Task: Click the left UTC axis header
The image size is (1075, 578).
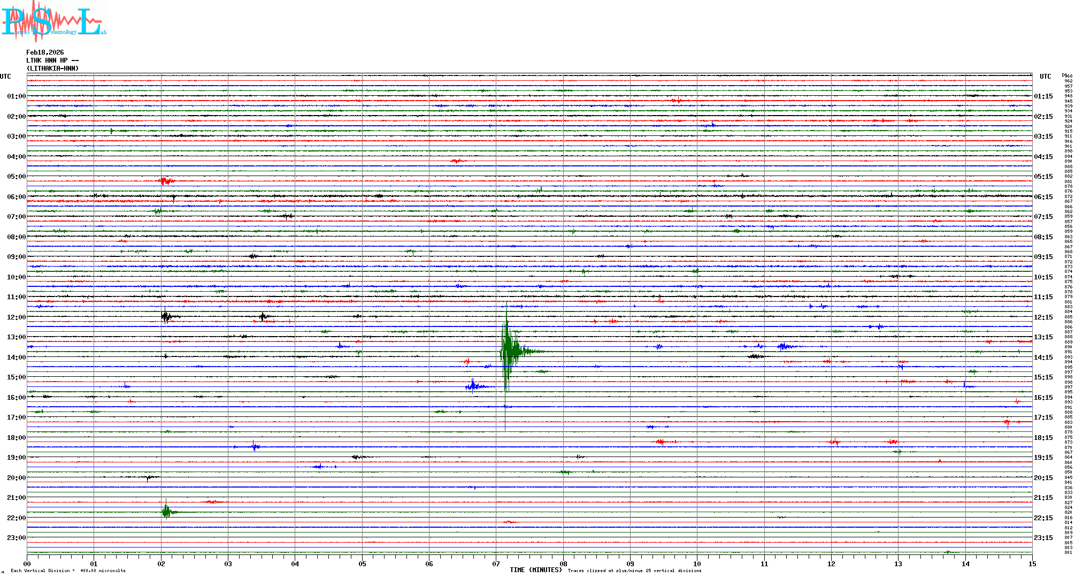Action: [x=5, y=77]
